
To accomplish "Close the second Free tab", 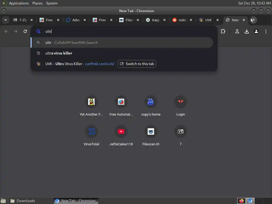I will [111, 20].
